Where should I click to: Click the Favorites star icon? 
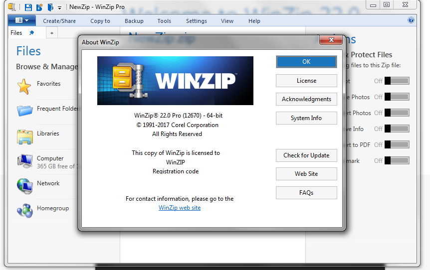[24, 87]
